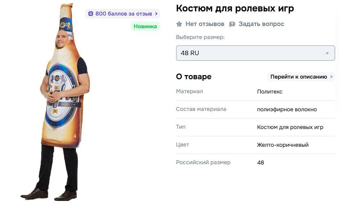
Task: Click the полиэфирное волокно composition value
Action: [x=287, y=109]
